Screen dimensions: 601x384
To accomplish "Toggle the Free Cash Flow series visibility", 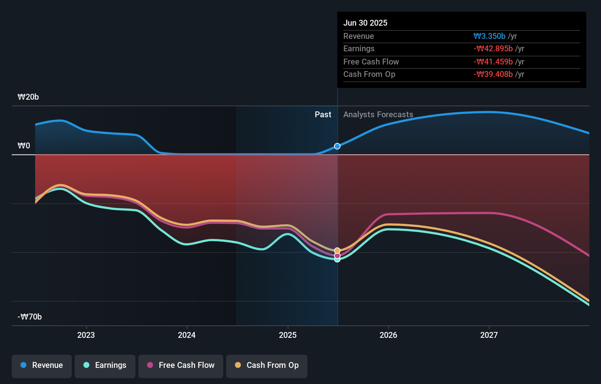I will pyautogui.click(x=180, y=365).
